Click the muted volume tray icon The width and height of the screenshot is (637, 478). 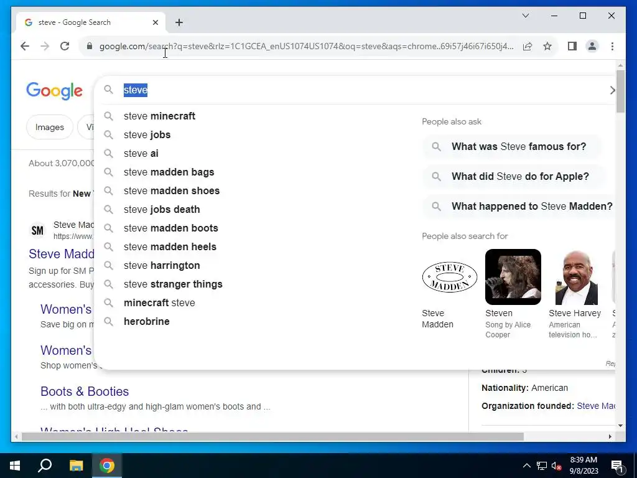pyautogui.click(x=557, y=466)
